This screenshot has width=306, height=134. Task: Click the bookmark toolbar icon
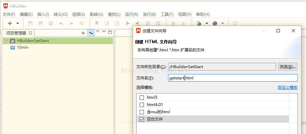pyautogui.click(x=97, y=23)
